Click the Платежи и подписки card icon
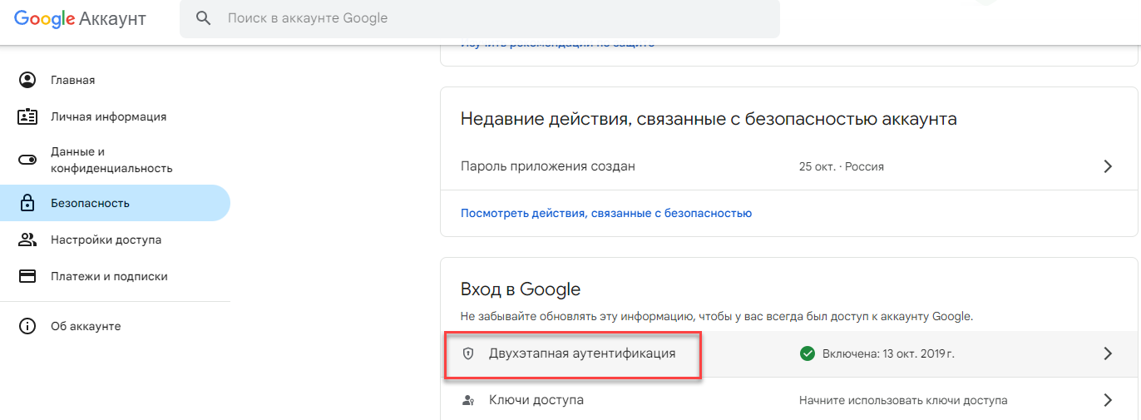This screenshot has height=420, width=1141. 27,276
